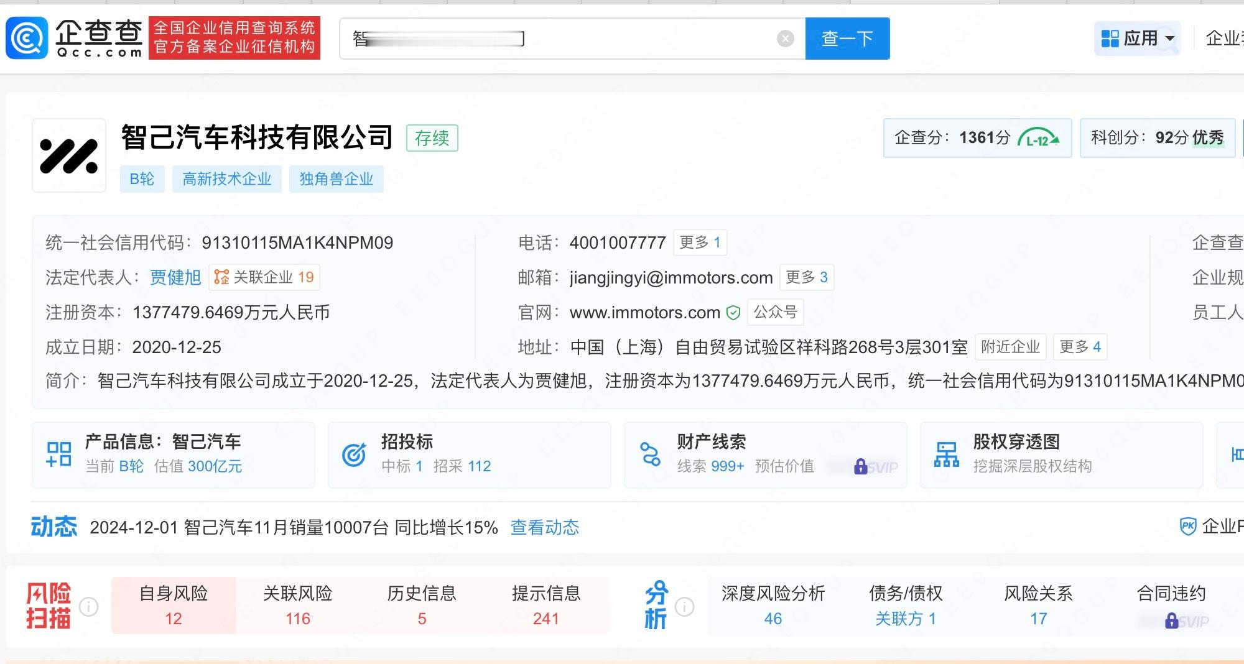This screenshot has height=664, width=1244.
Task: Click the 附近企业 nearby companies button
Action: 1011,347
